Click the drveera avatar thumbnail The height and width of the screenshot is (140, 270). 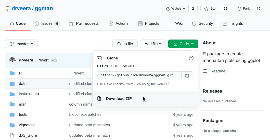point(12,60)
